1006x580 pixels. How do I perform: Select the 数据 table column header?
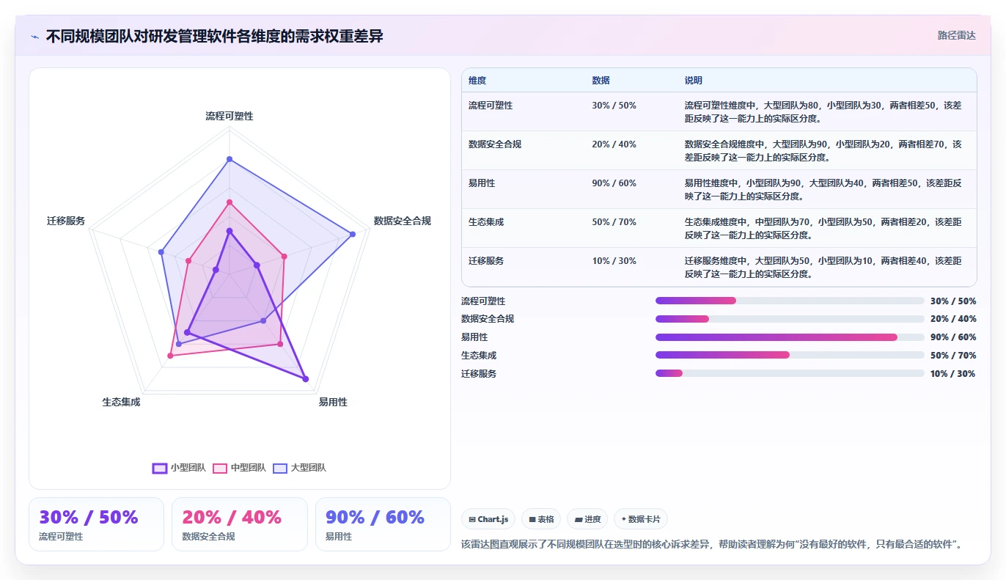[x=601, y=81]
